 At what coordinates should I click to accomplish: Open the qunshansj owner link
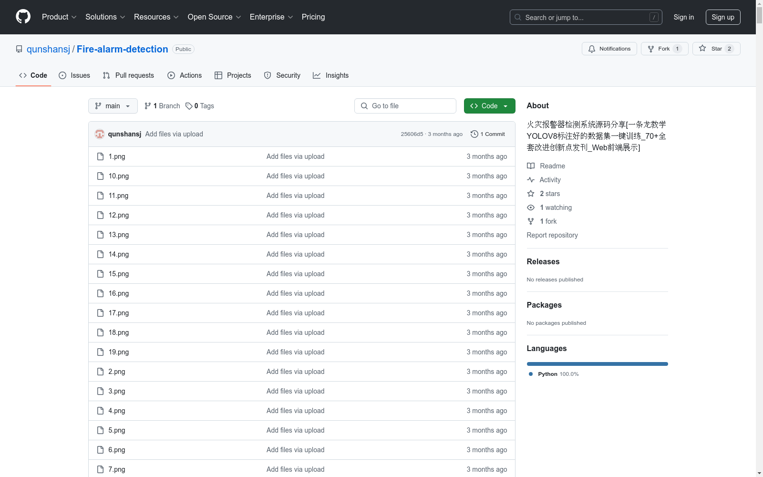point(48,49)
